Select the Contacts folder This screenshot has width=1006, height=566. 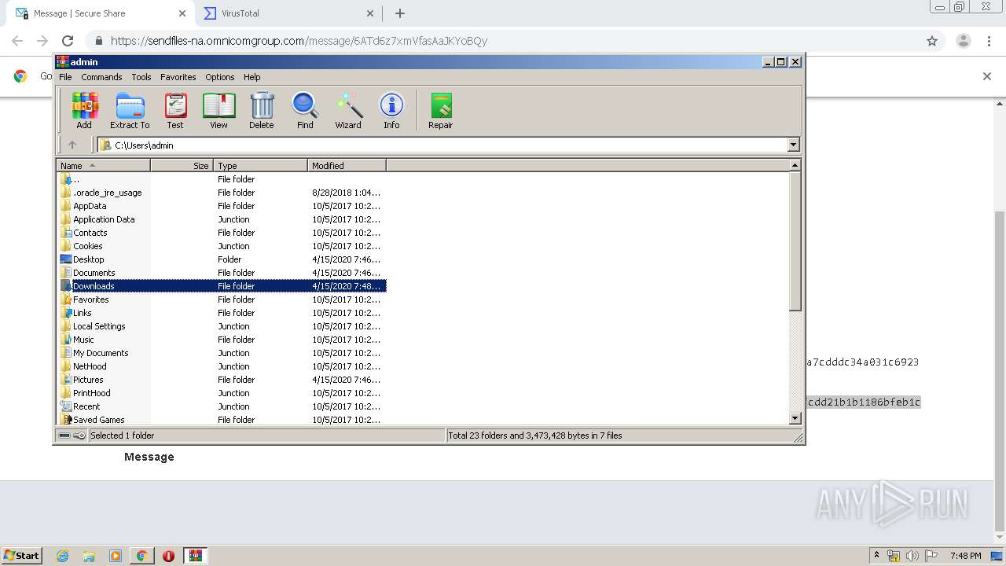coord(221,233)
